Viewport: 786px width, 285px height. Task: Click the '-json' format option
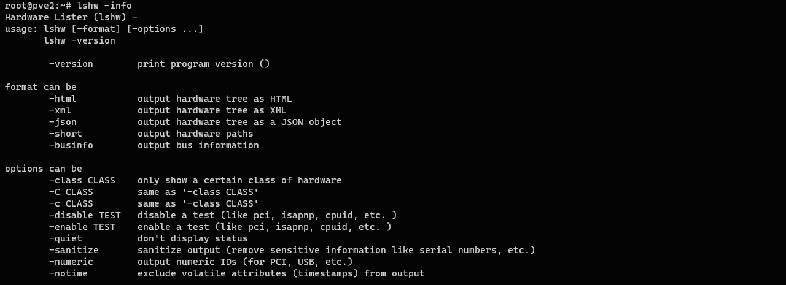point(63,122)
